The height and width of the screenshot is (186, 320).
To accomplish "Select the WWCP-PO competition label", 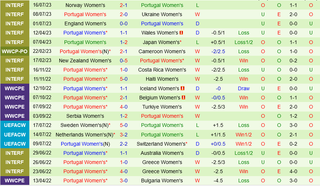I will tap(15, 51).
